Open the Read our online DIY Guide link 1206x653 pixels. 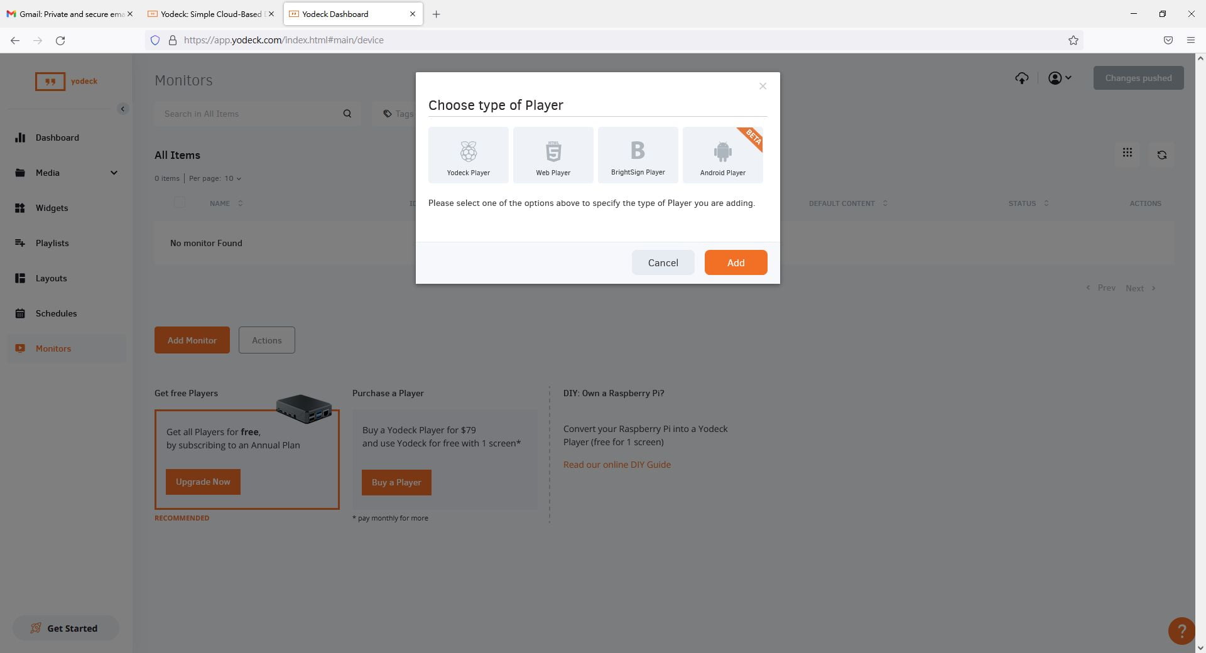pyautogui.click(x=617, y=465)
